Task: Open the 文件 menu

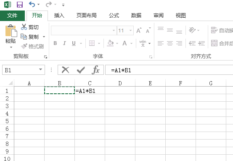Action: pos(12,16)
